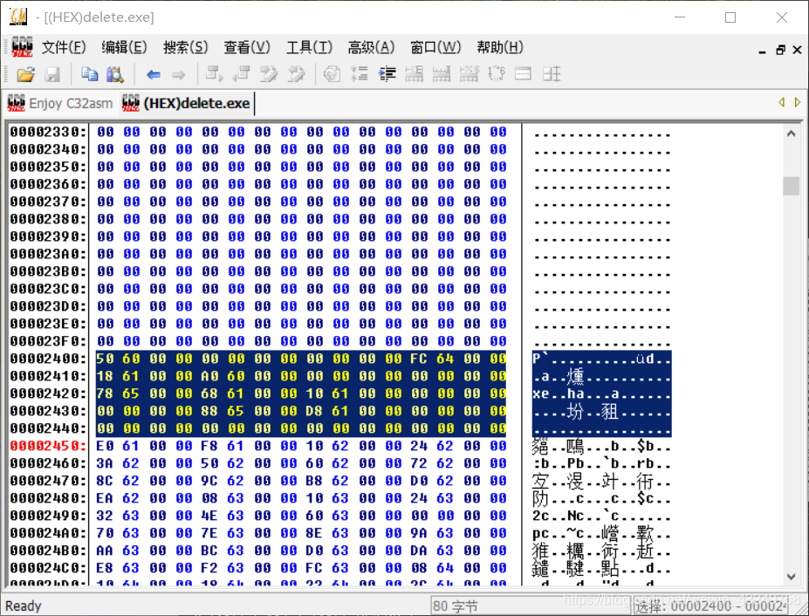This screenshot has width=809, height=616.
Task: Close the inner document window
Action: (797, 50)
